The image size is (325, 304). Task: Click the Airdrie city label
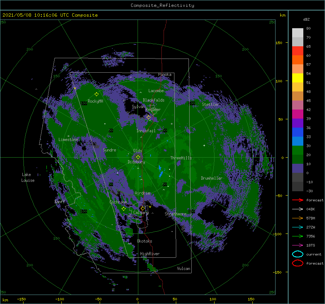(142, 193)
